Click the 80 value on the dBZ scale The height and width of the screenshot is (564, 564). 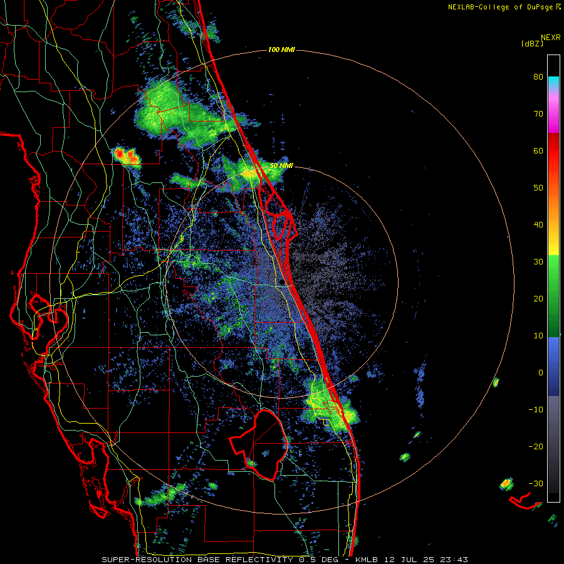[x=538, y=77]
